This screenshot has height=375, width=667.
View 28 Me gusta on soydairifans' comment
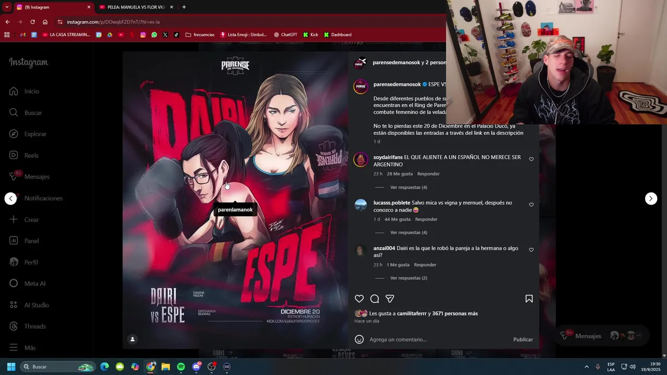pos(400,174)
